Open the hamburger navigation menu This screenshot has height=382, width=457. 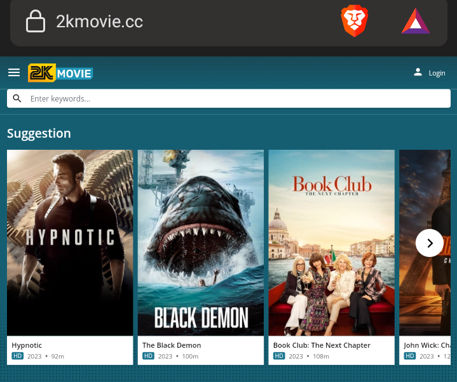(14, 72)
